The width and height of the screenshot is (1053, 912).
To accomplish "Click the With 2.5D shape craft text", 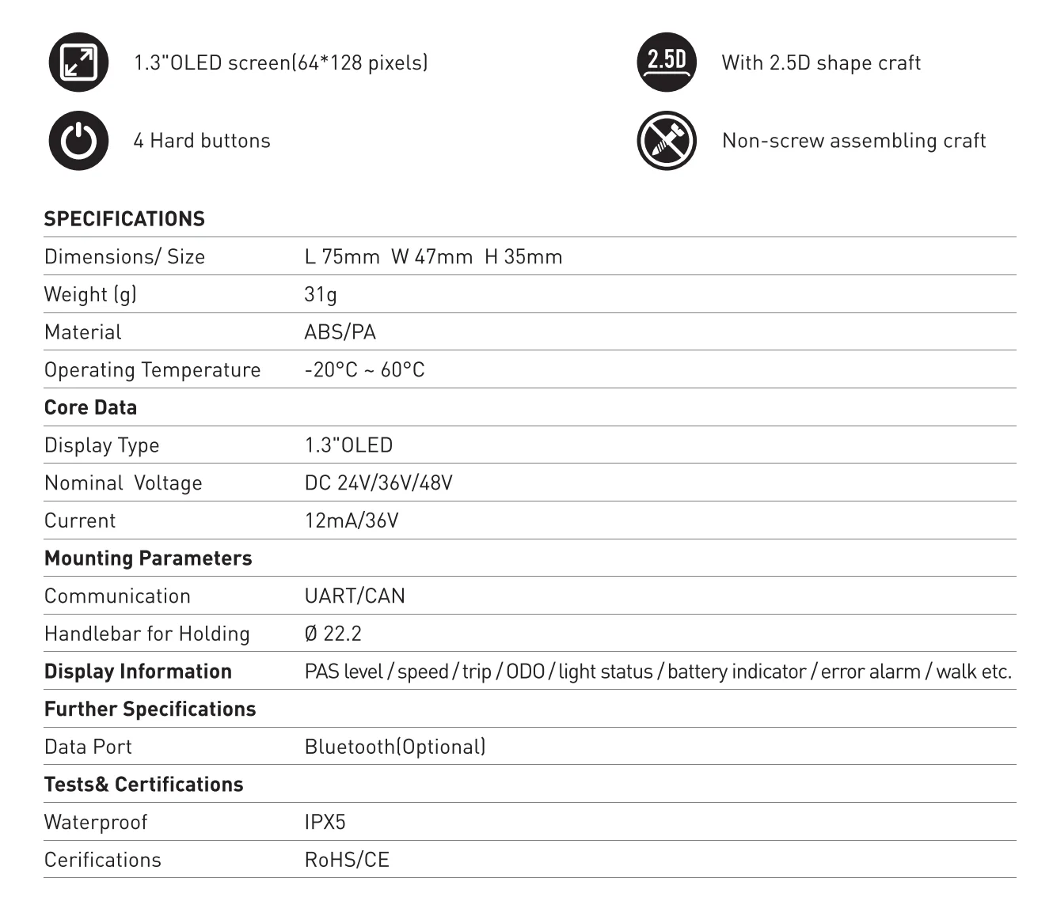I will point(821,62).
